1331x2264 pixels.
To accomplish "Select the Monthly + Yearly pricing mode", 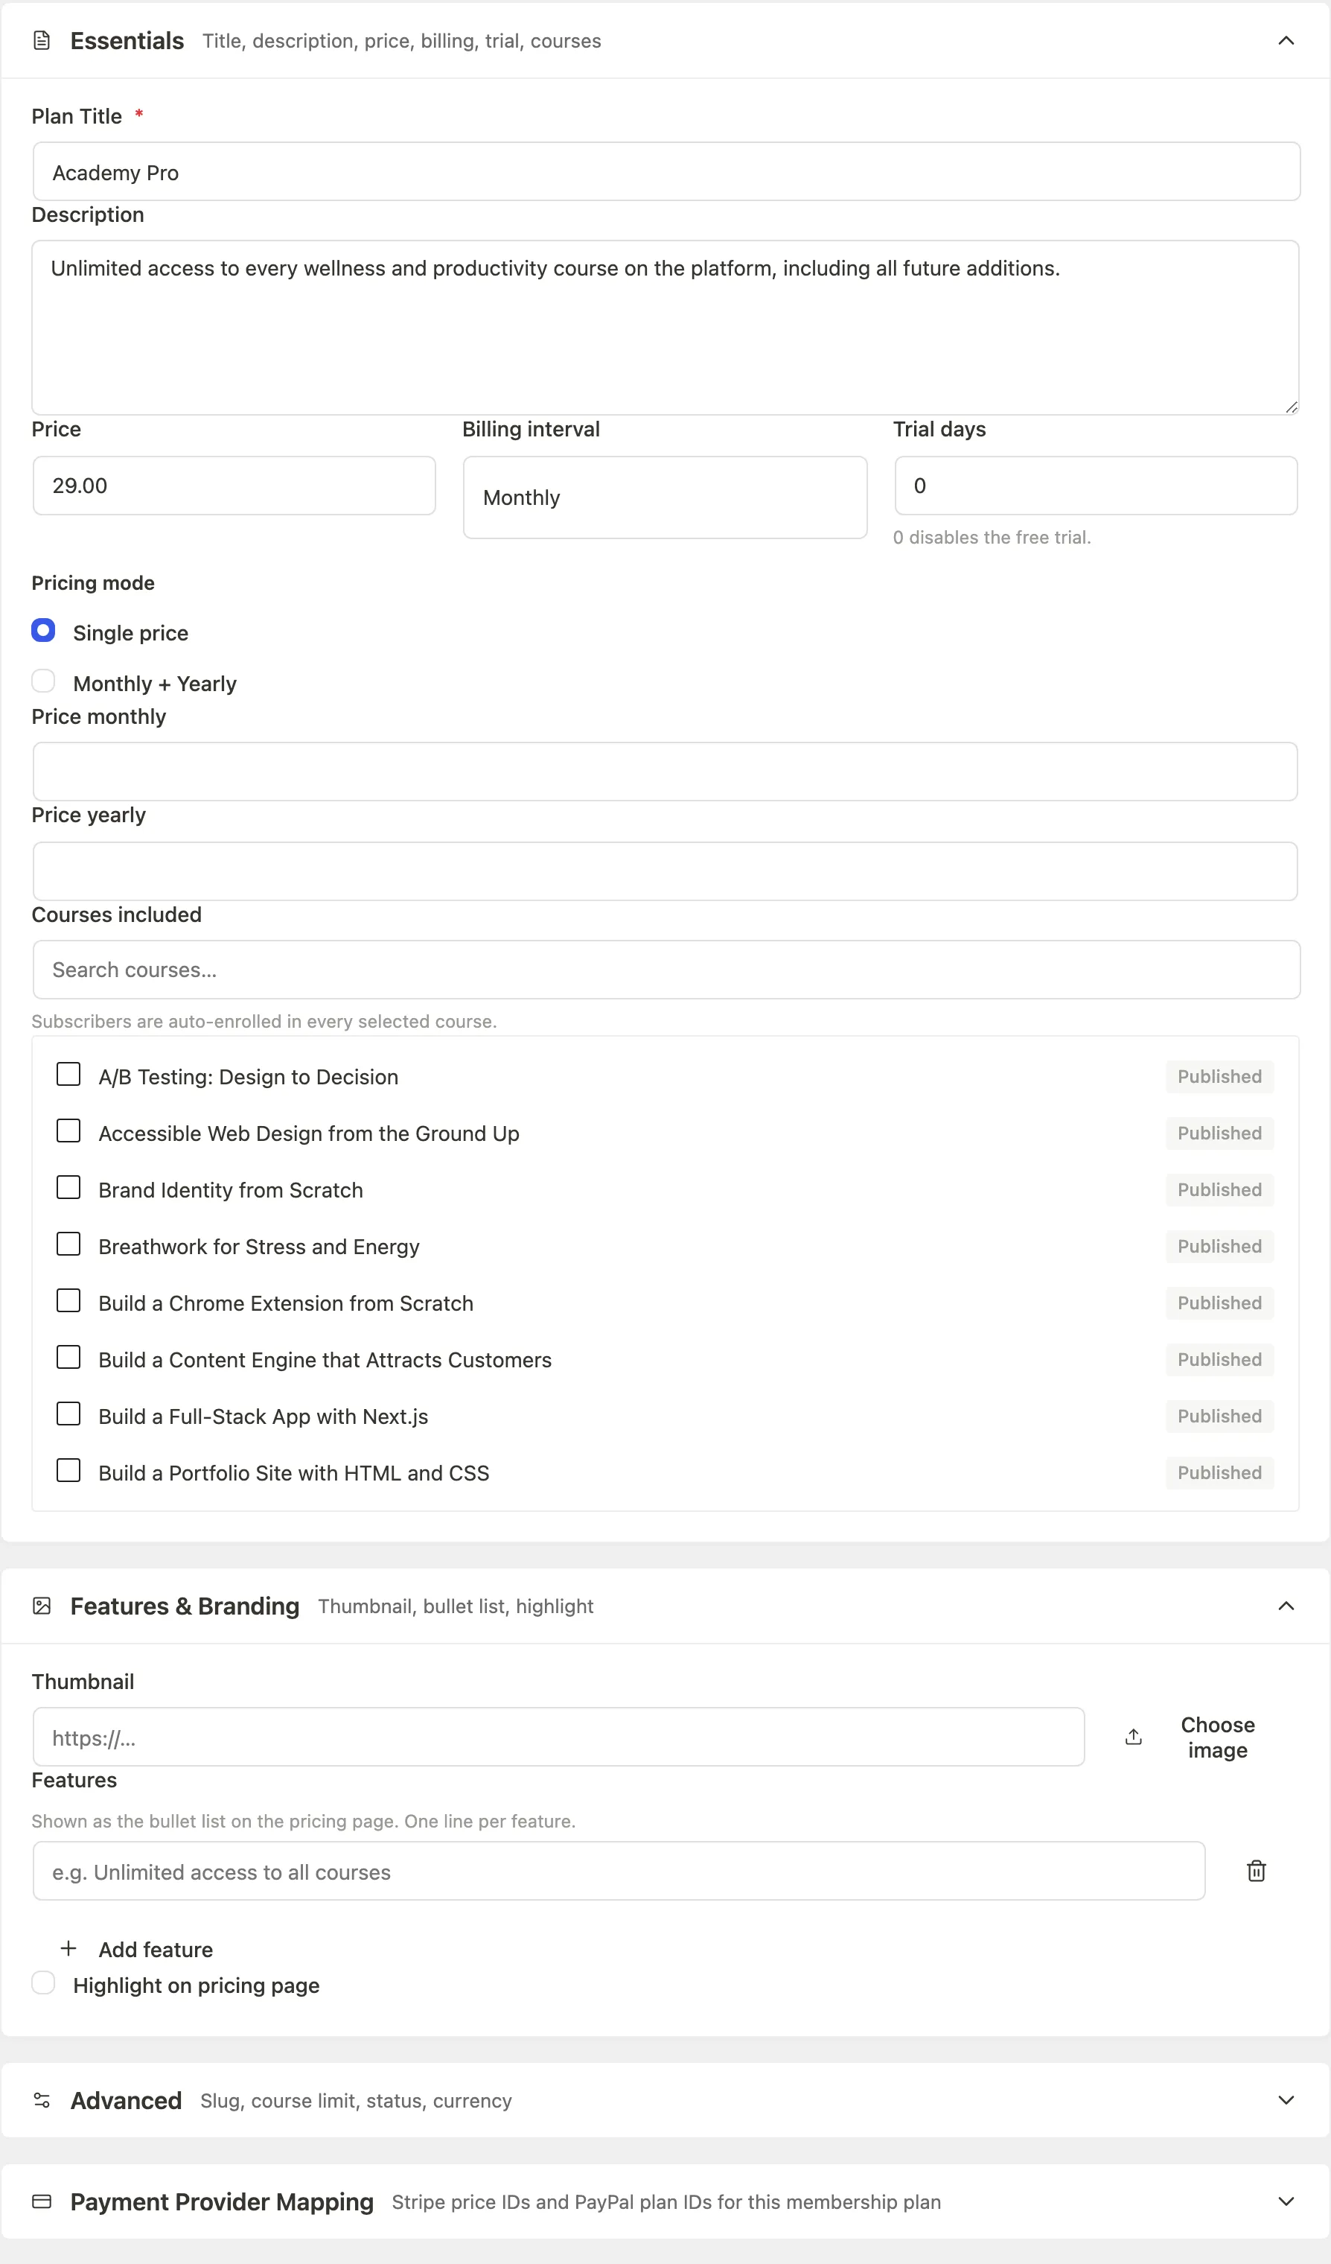I will [x=43, y=681].
